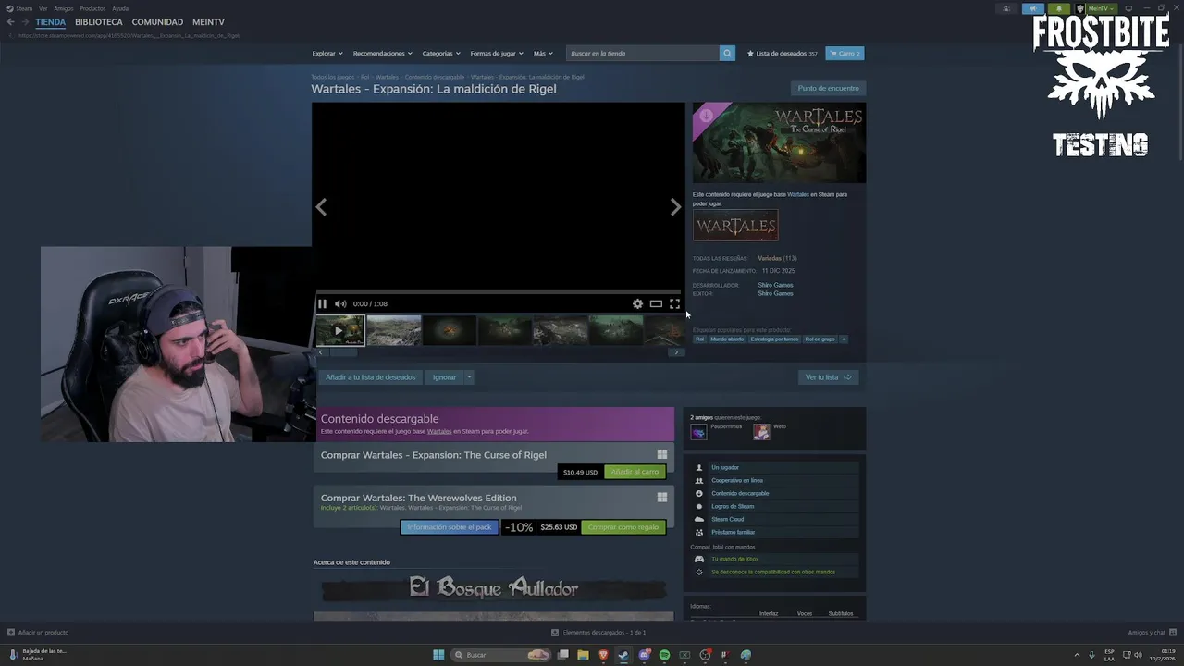Screen dimensions: 1184x666
Task: Switch to the TIENDA tab
Action: (51, 22)
